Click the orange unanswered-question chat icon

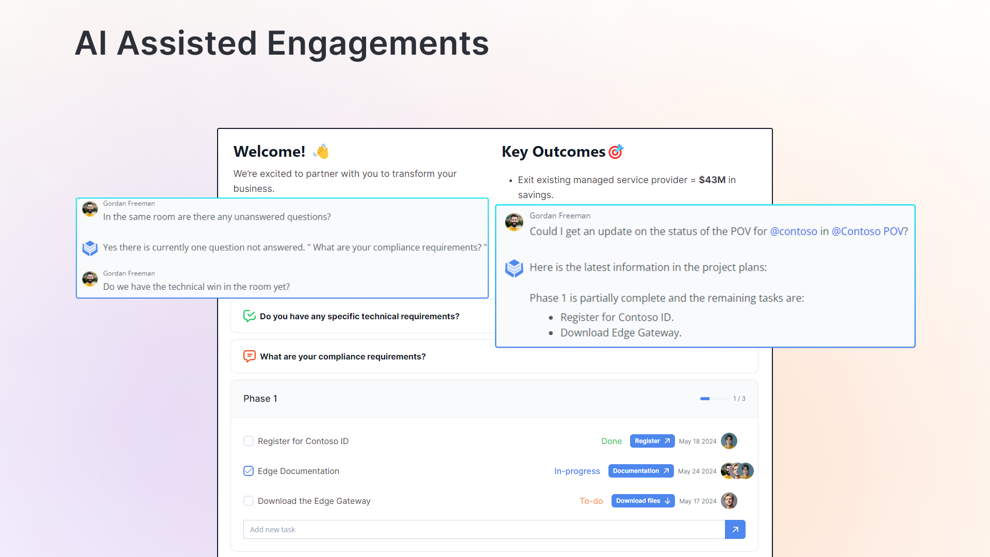249,356
